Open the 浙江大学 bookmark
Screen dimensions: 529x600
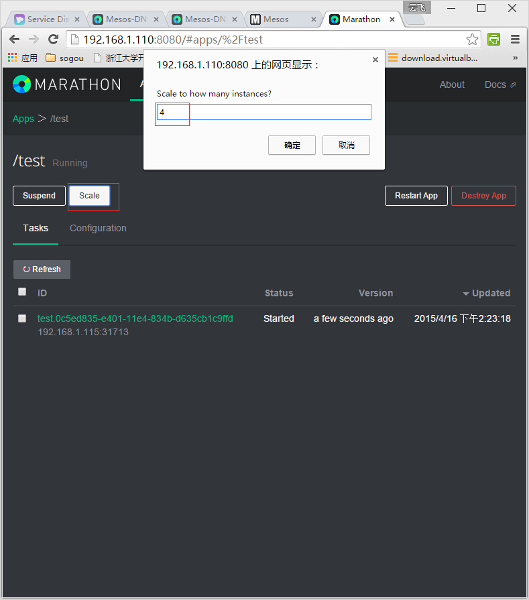pos(119,58)
